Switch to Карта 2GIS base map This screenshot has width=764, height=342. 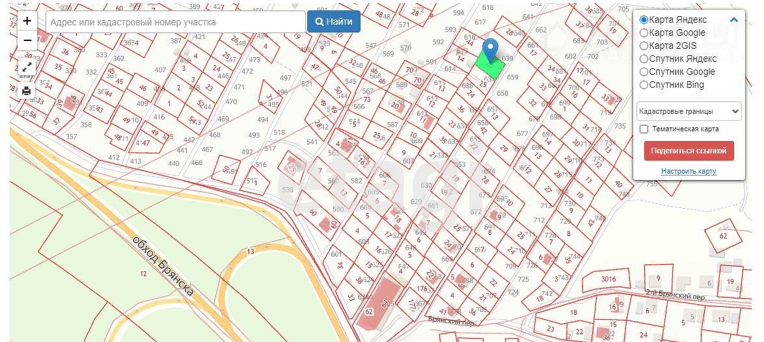coord(644,46)
